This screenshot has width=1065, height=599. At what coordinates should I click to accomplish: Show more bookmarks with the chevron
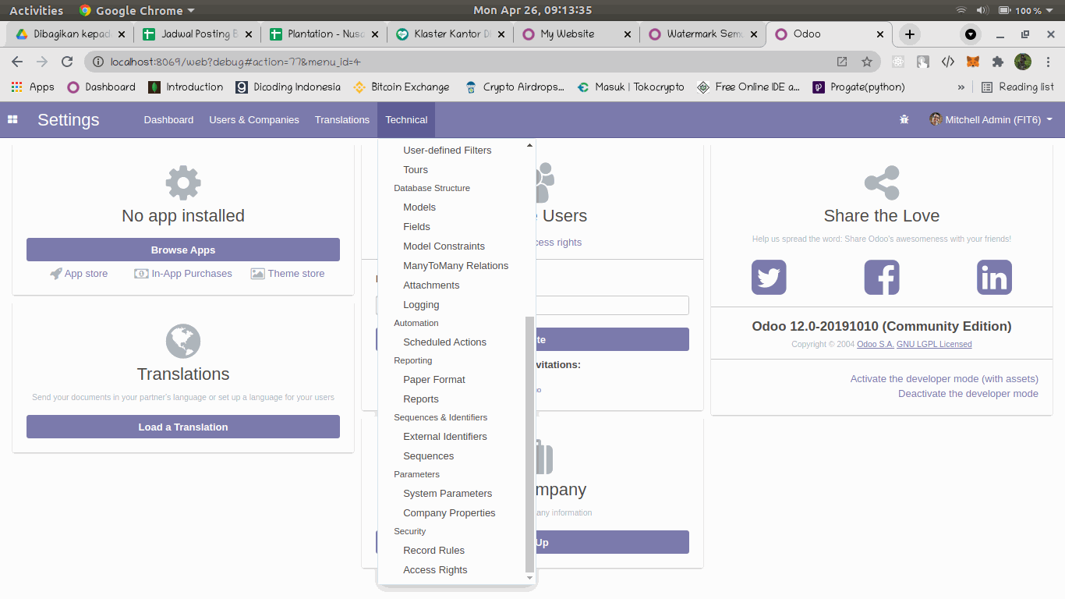[x=961, y=87]
